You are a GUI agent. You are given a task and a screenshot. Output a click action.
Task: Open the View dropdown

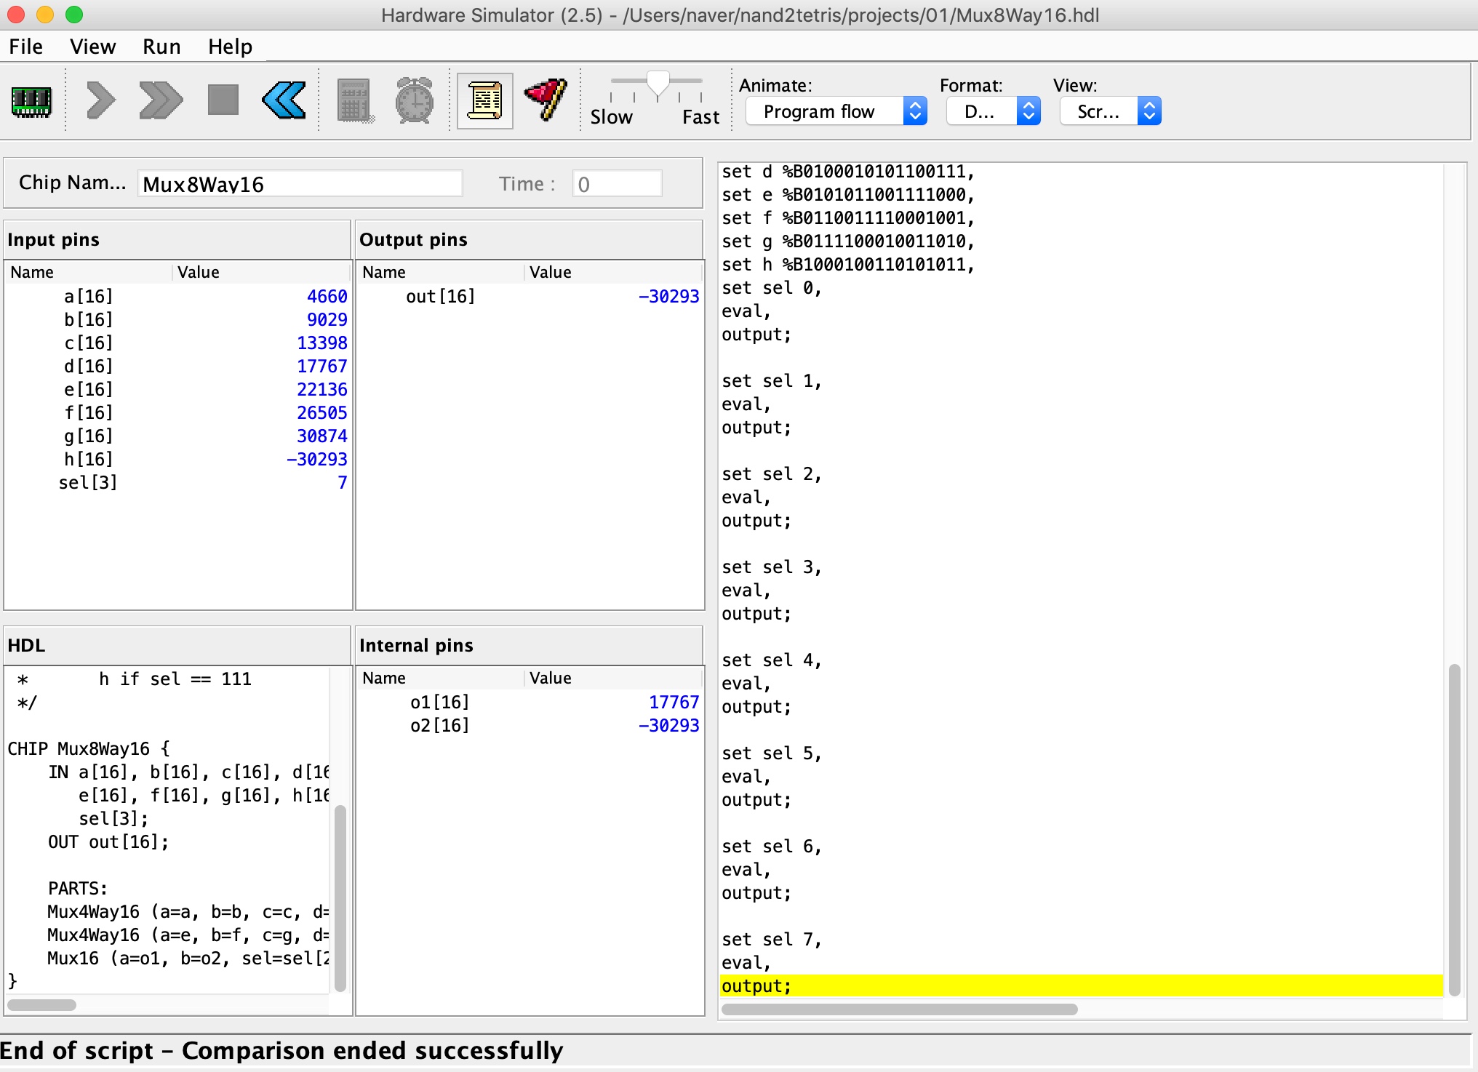pos(1110,111)
